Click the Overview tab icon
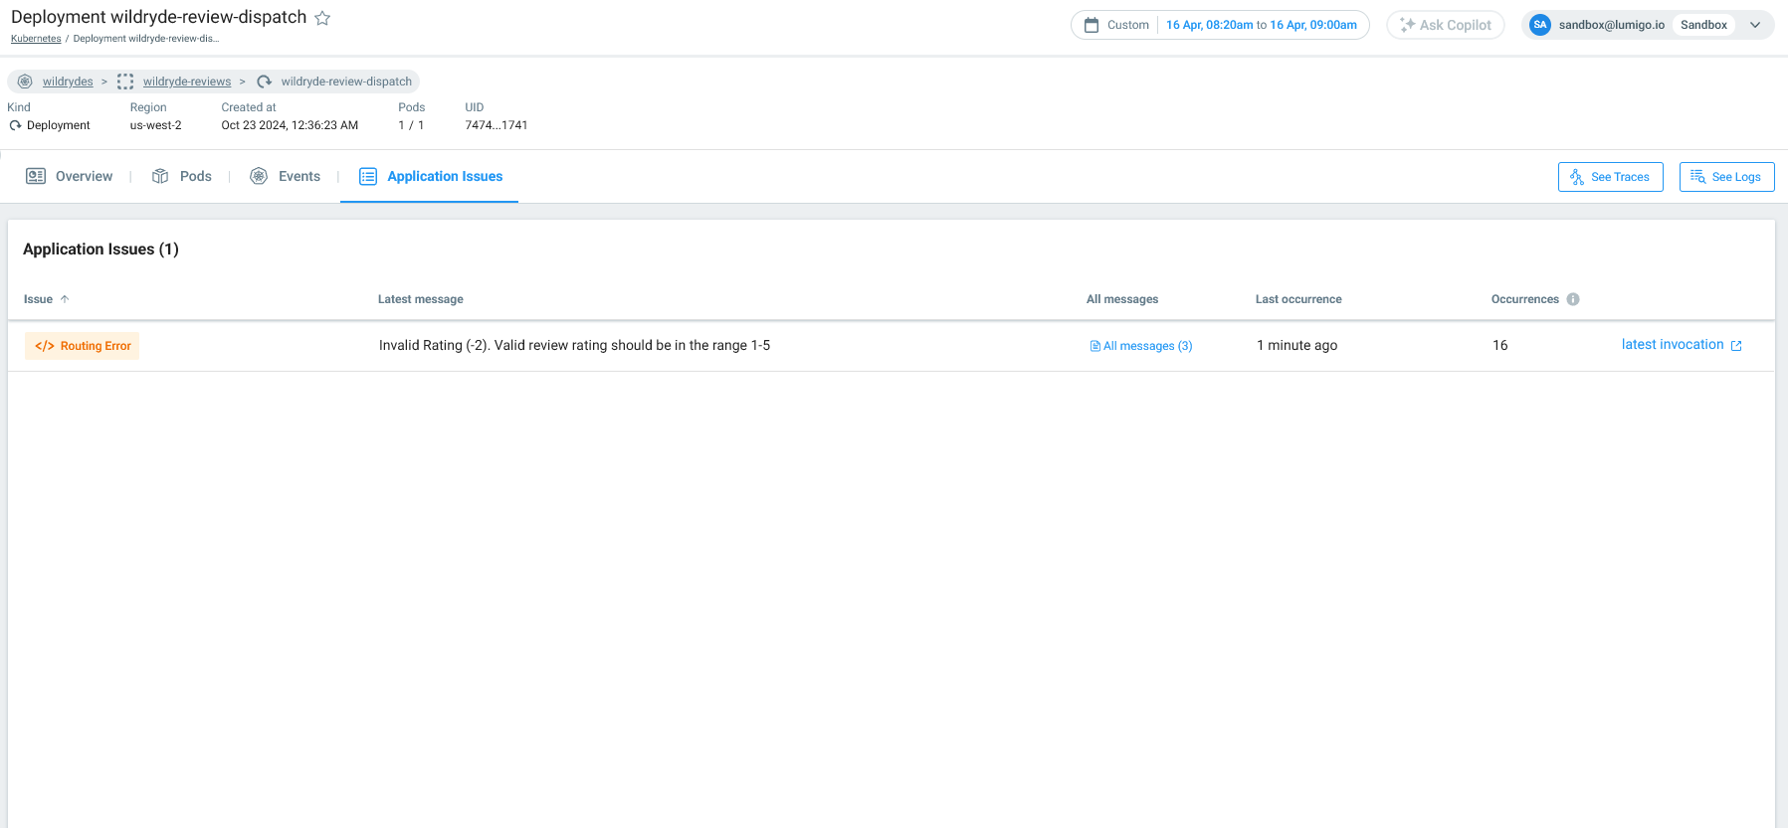This screenshot has height=828, width=1788. (36, 176)
